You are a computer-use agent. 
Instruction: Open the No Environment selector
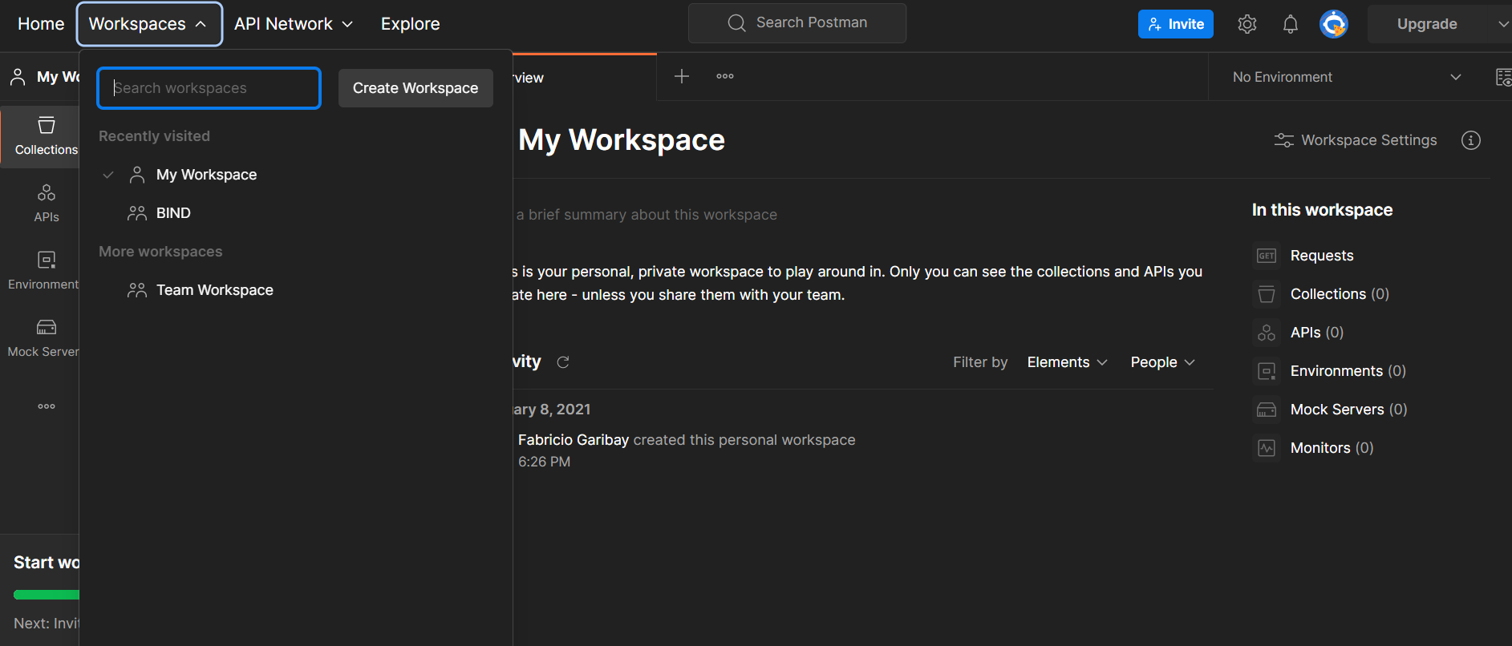click(x=1347, y=77)
